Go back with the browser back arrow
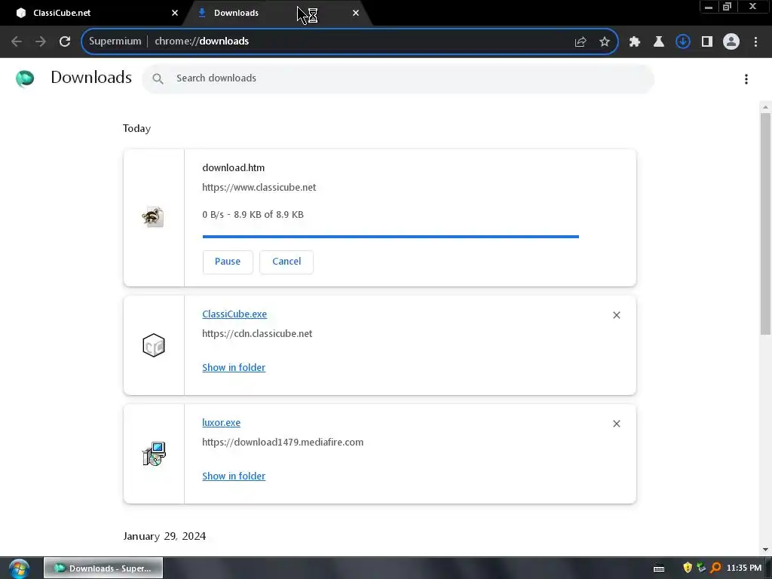The height and width of the screenshot is (579, 772). coord(17,41)
